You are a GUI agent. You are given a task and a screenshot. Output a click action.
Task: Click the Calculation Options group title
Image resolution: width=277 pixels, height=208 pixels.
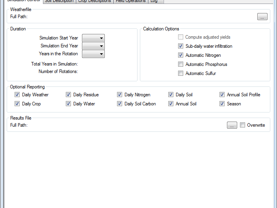click(x=161, y=29)
